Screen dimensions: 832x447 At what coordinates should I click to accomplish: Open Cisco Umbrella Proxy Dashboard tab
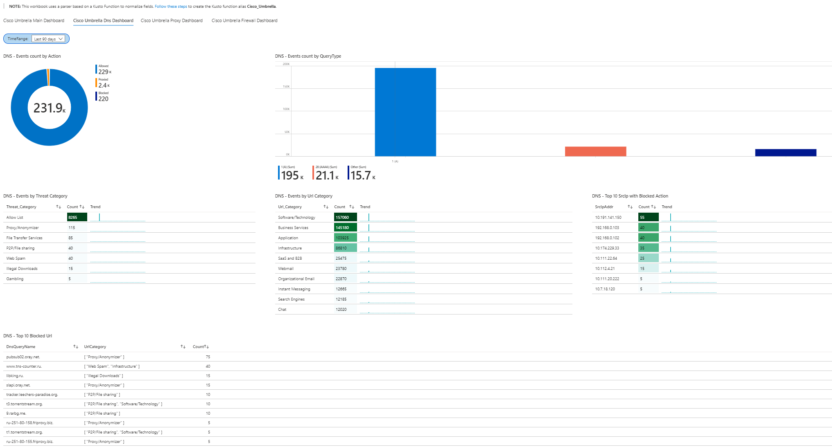tap(172, 20)
